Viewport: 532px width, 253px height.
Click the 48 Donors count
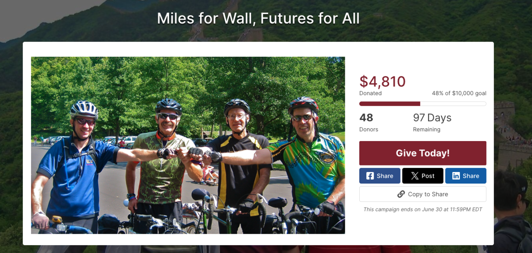point(366,118)
